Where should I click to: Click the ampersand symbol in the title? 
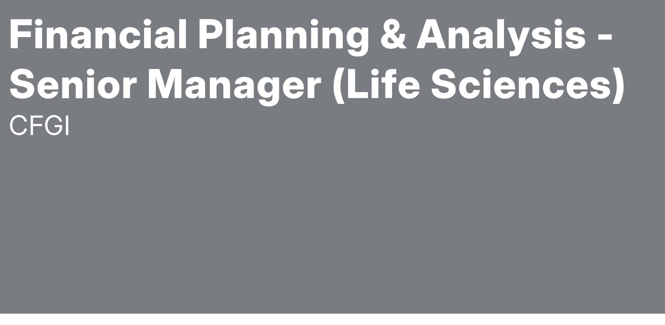tap(393, 35)
